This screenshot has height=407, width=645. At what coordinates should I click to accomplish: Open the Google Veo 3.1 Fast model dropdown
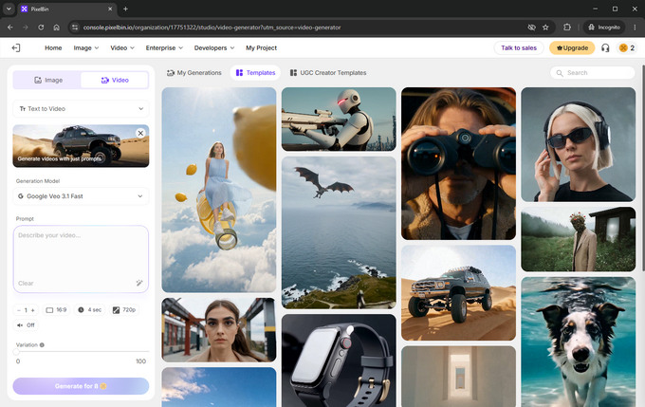pos(81,196)
